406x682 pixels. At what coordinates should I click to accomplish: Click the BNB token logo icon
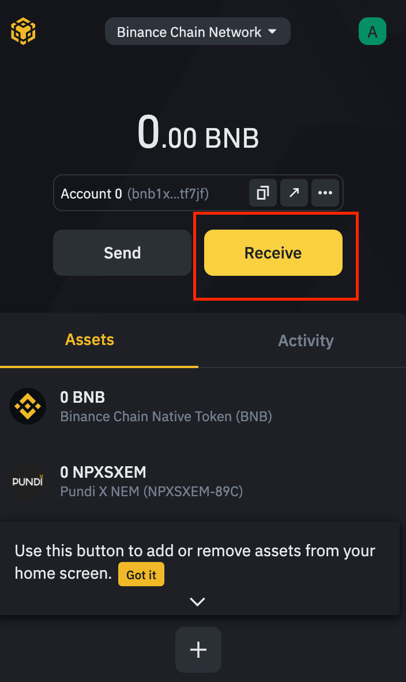pyautogui.click(x=28, y=406)
